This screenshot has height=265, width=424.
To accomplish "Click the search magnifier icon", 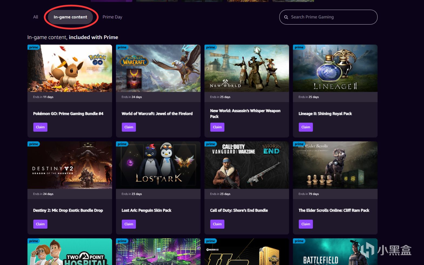I will pos(286,17).
